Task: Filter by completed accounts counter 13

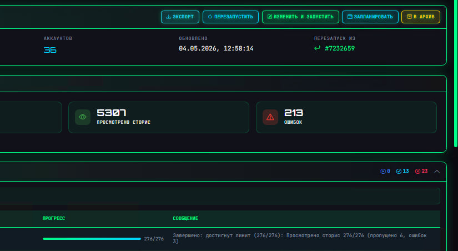Action: [x=402, y=171]
